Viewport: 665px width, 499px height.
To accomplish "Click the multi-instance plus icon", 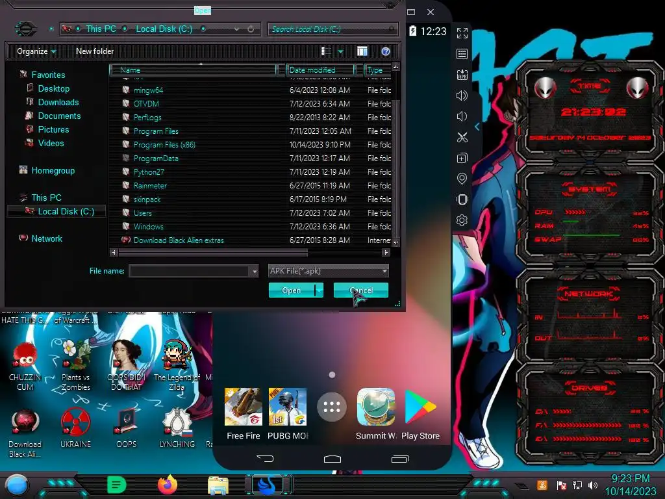I will coord(462,158).
